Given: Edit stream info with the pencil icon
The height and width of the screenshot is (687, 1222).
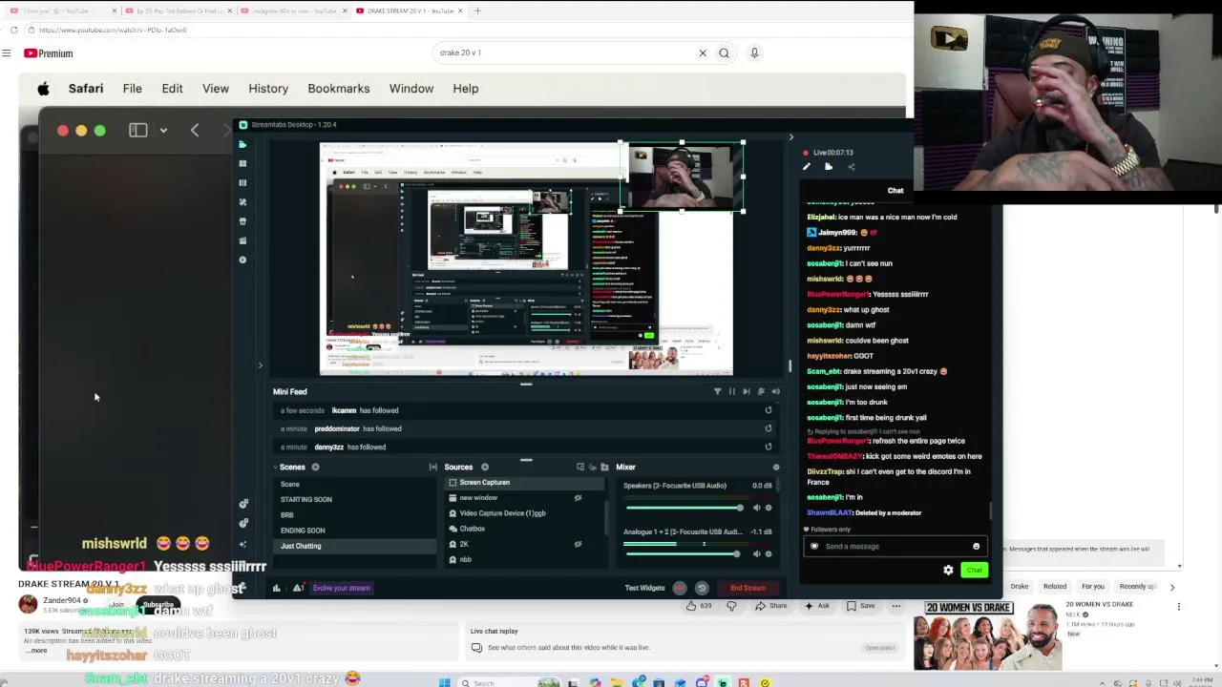Looking at the screenshot, I should click(x=807, y=167).
